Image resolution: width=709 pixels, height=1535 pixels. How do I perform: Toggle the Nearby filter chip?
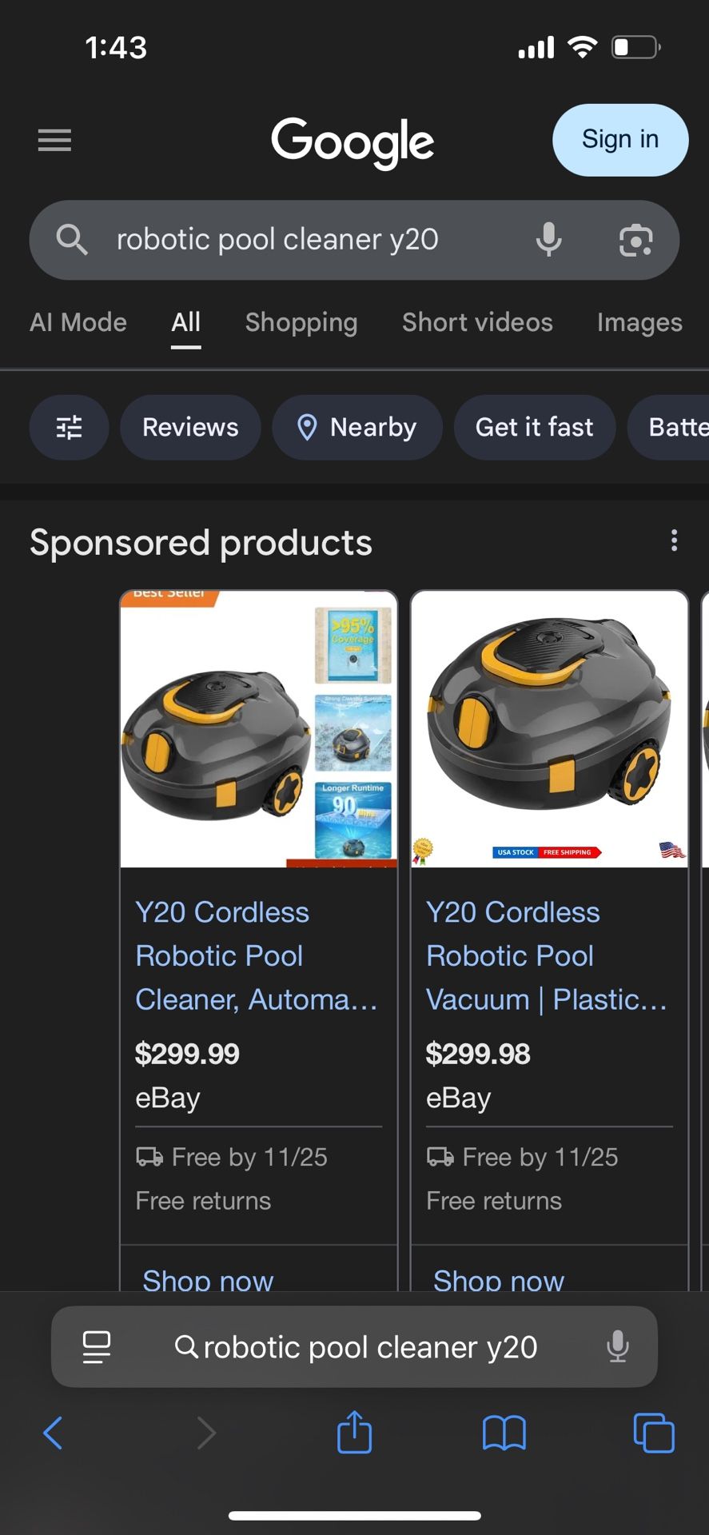357,428
